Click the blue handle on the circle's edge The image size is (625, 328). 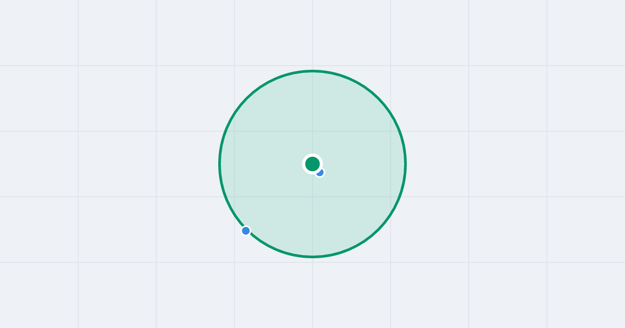pos(246,231)
